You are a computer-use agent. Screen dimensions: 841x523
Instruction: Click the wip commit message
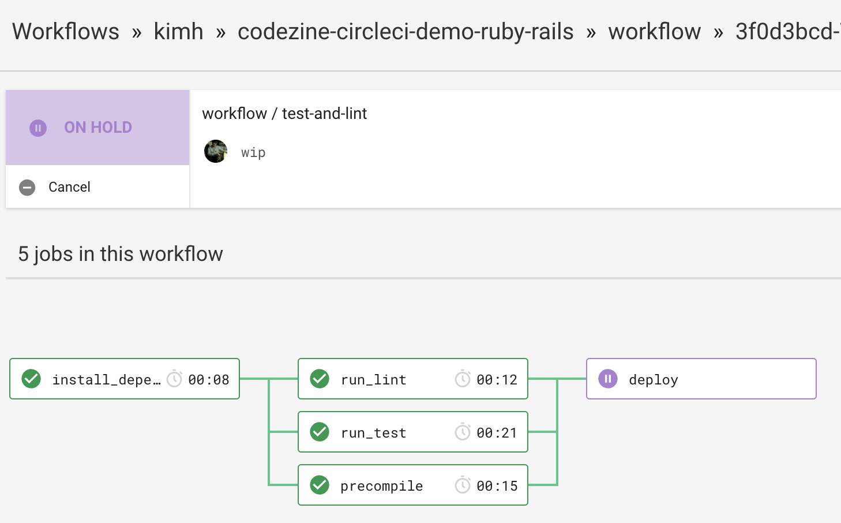click(x=253, y=153)
